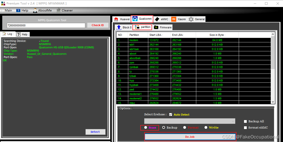This screenshot has width=283, height=142.
Task: Click the AboutMe person icon
Action: click(x=35, y=10)
